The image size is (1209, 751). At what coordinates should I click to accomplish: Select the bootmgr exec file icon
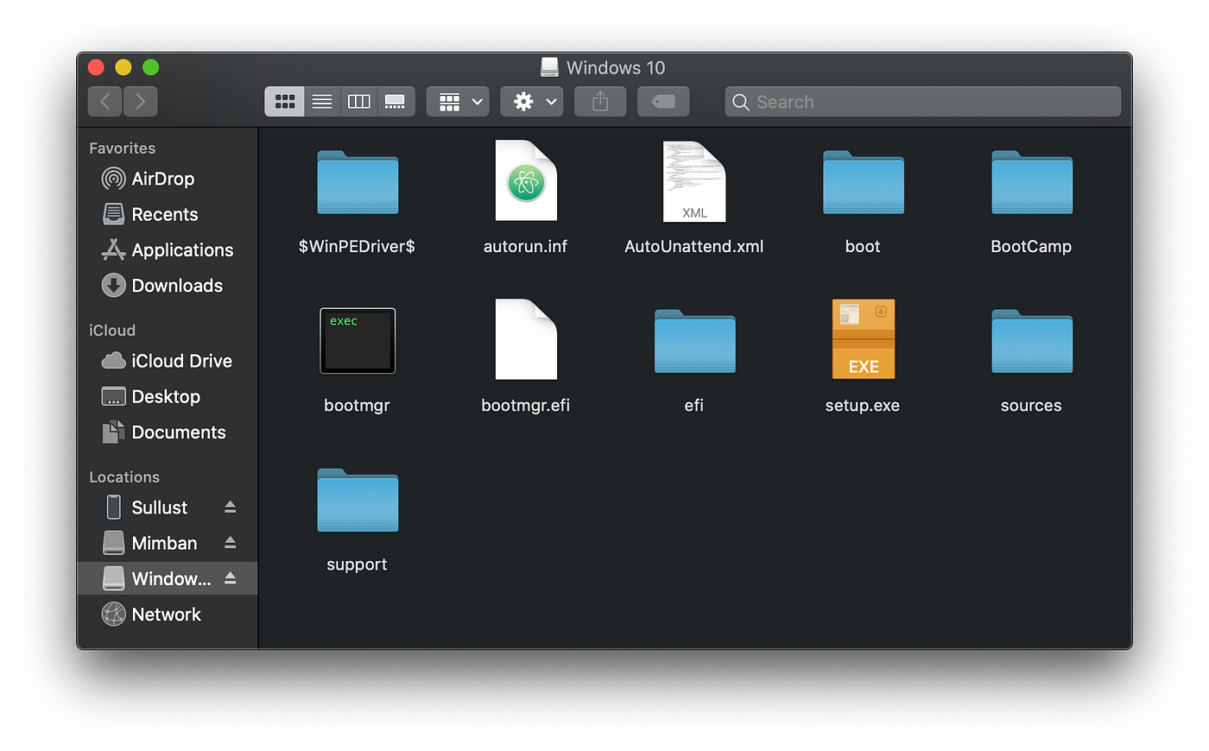[x=358, y=341]
